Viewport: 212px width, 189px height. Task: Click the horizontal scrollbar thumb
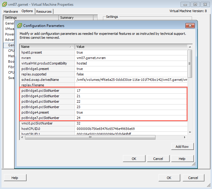tap(90, 137)
